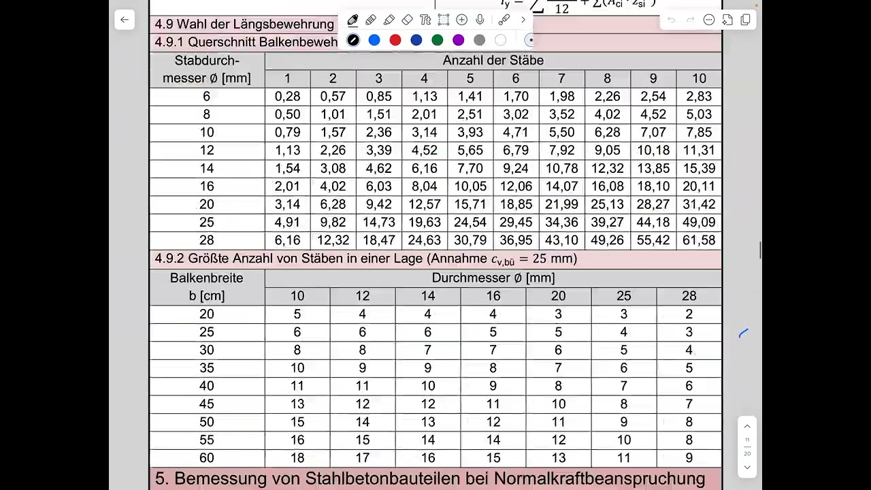Select the dashed-rectangle selection tool
Viewport: 871px width, 490px height.
pos(444,20)
